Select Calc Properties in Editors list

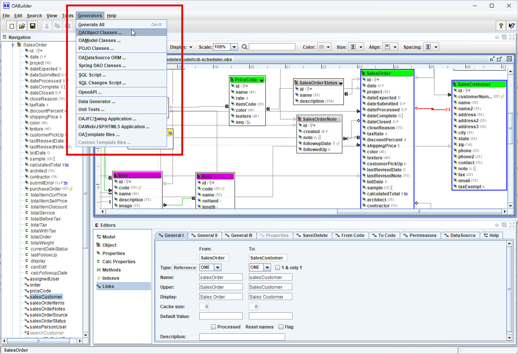119,262
